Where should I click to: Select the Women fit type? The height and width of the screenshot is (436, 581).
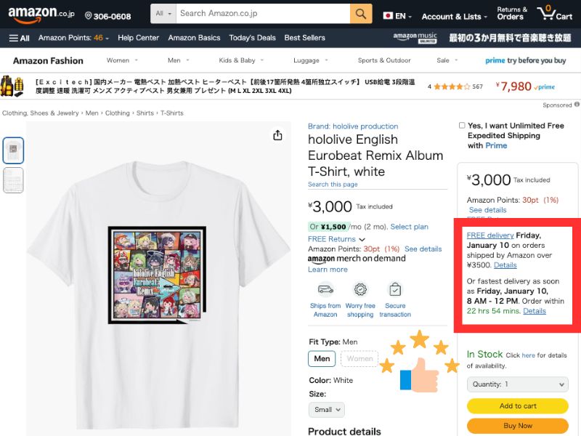(x=359, y=358)
